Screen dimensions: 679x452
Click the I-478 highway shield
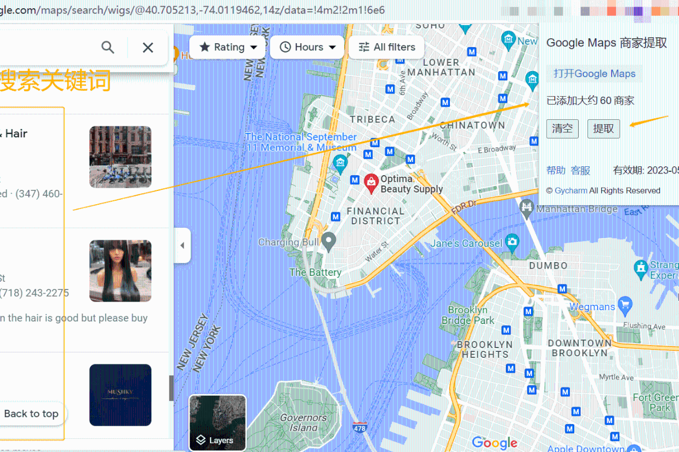pyautogui.click(x=360, y=426)
